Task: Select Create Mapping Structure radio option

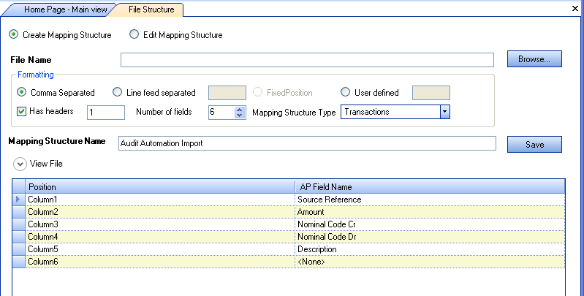Action: point(14,34)
